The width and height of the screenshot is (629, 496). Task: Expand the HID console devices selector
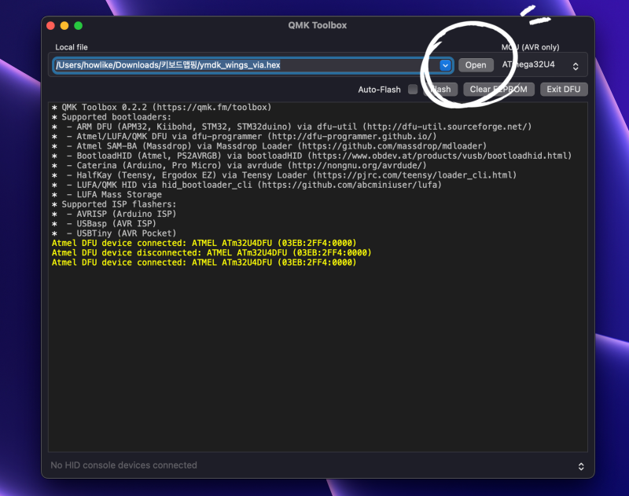click(581, 466)
